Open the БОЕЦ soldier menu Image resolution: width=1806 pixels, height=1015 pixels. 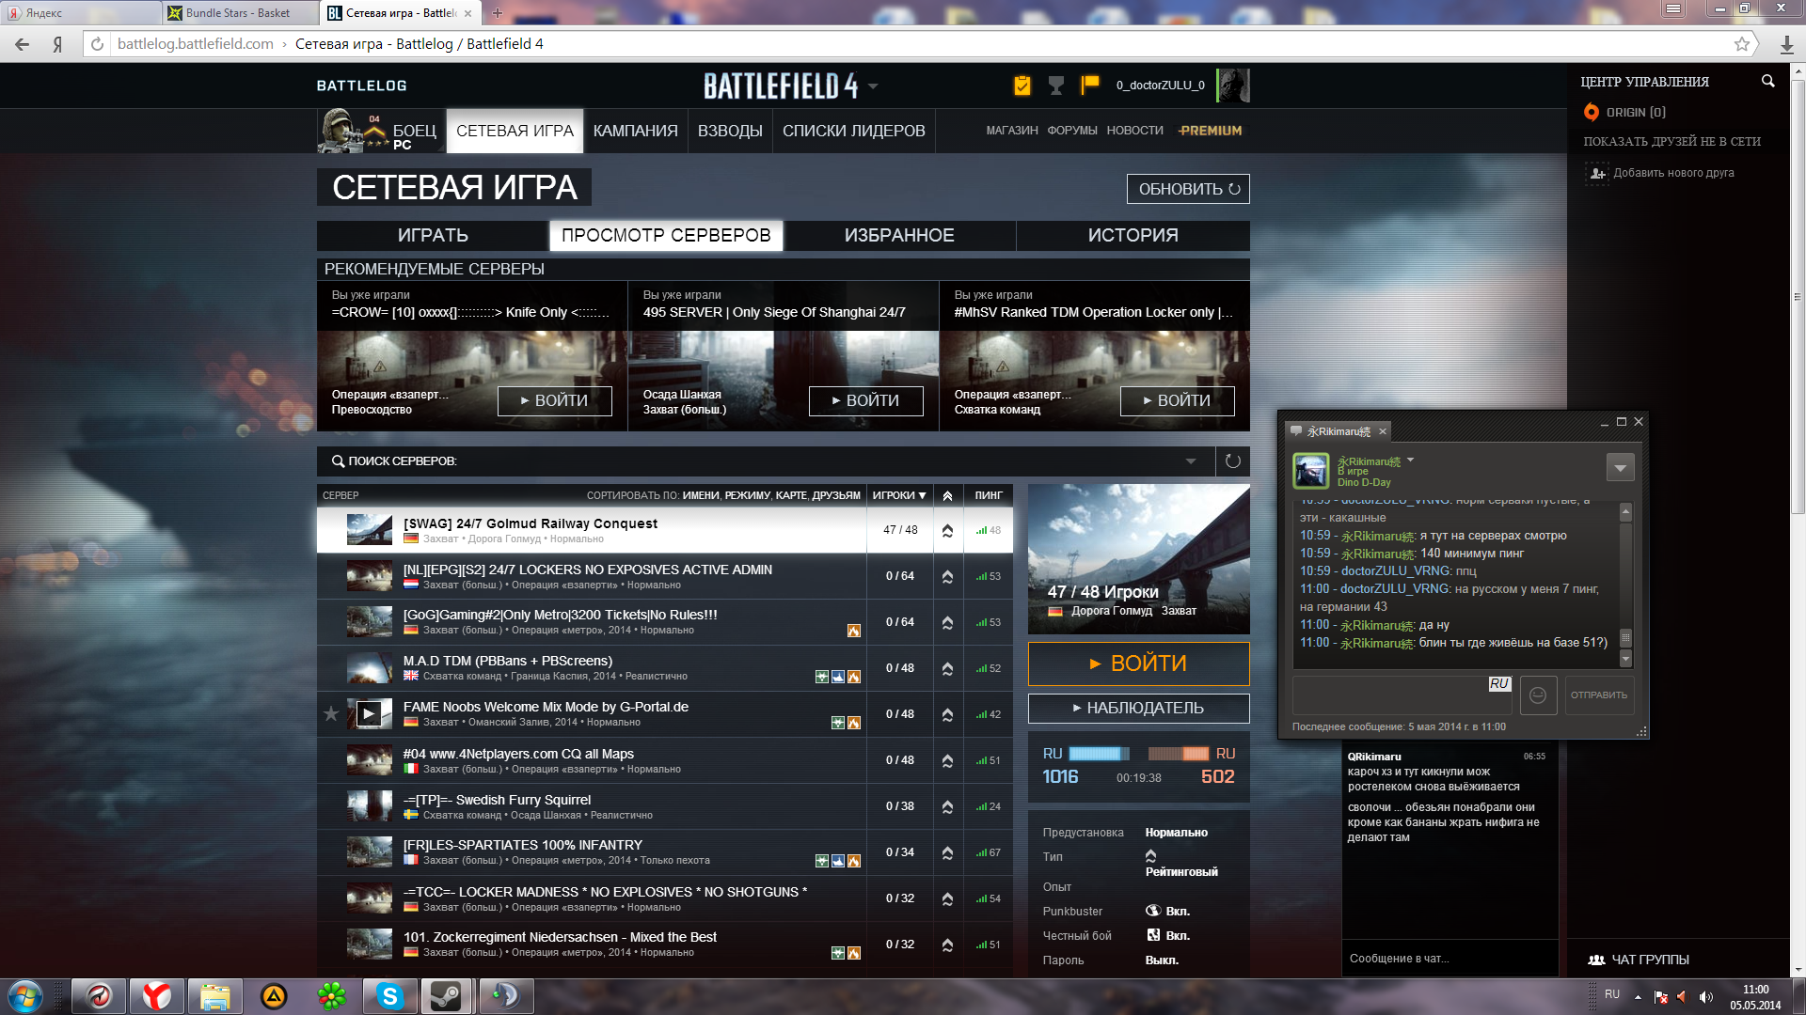click(x=380, y=131)
